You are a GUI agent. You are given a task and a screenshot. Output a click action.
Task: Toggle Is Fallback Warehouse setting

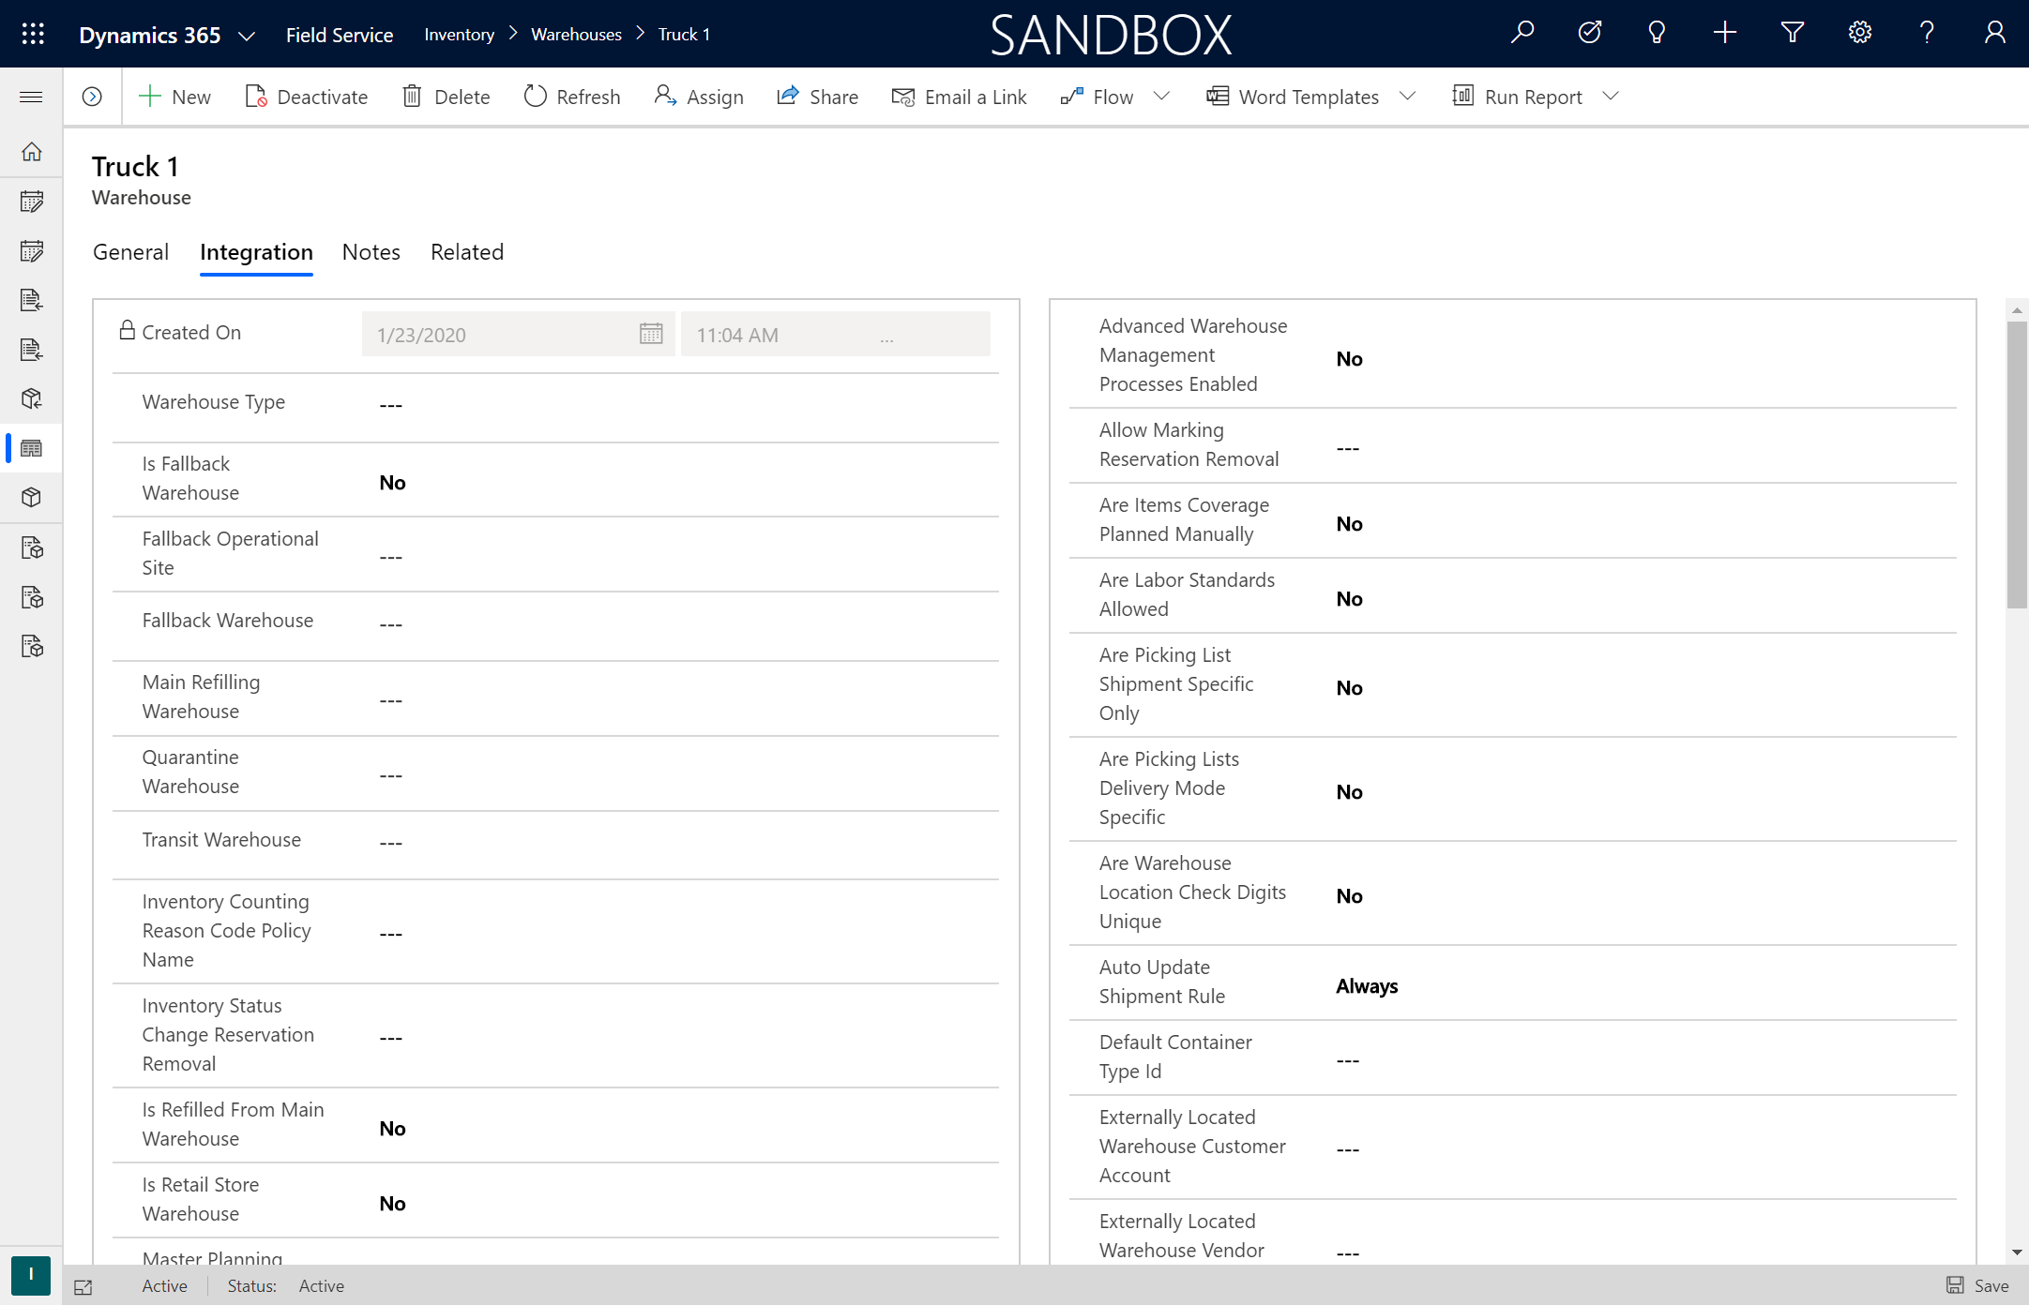tap(390, 482)
